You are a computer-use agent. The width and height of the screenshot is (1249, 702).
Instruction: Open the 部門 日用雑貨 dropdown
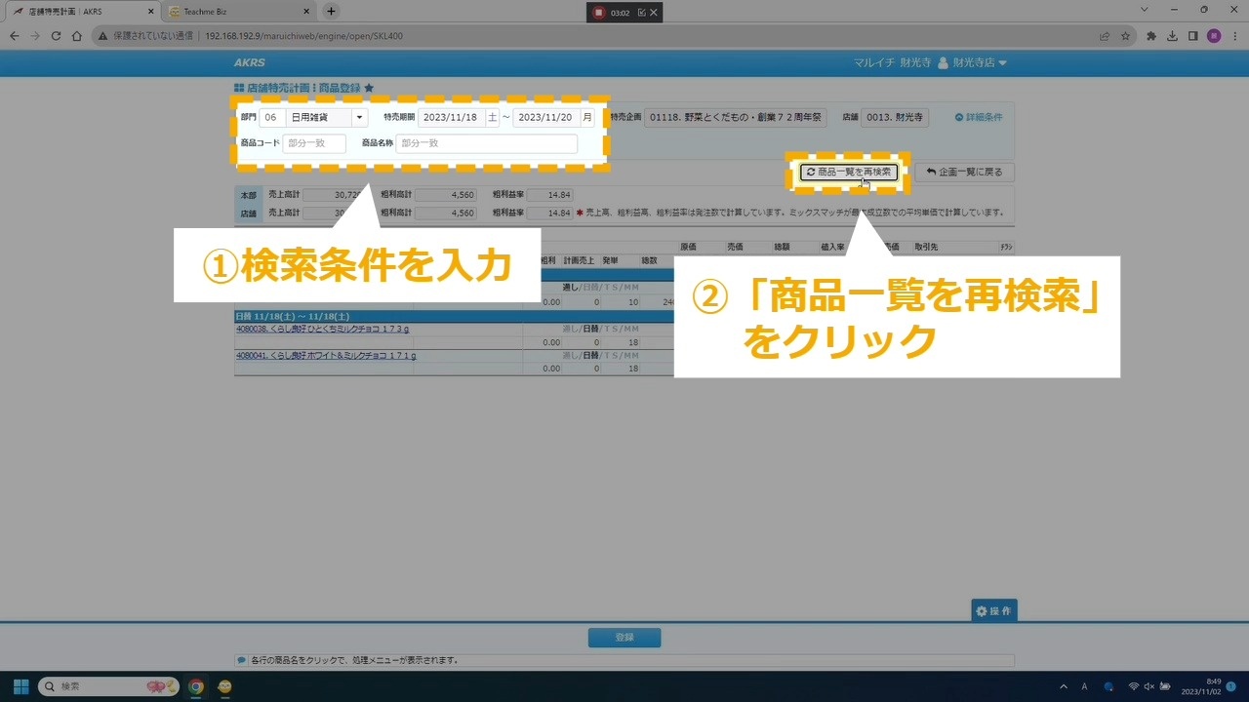[359, 118]
